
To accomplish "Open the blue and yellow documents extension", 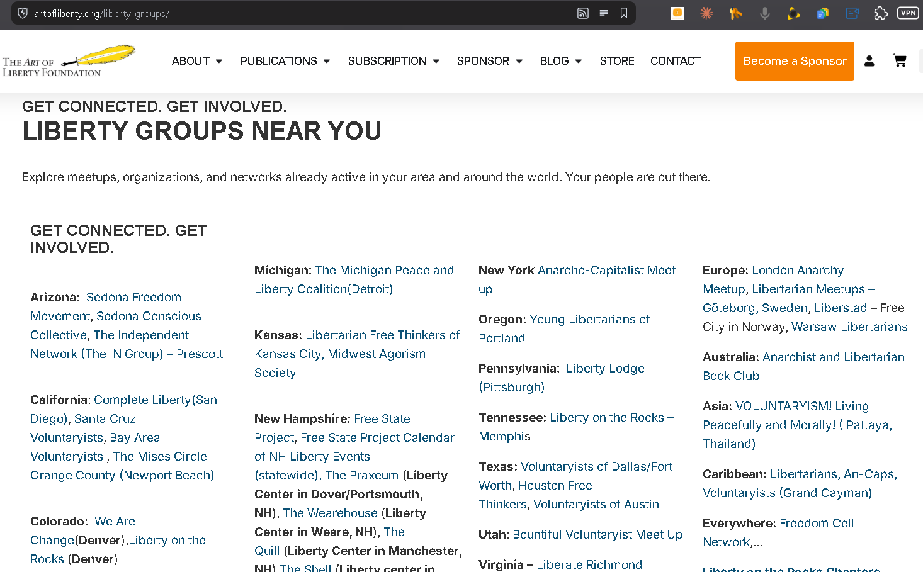I will [x=823, y=13].
